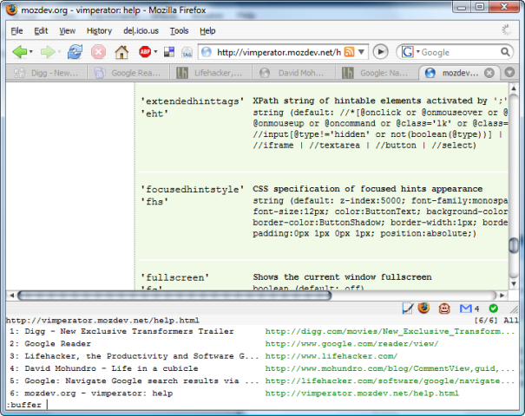Open the History menu
Viewport: 525px width, 416px height.
click(99, 31)
